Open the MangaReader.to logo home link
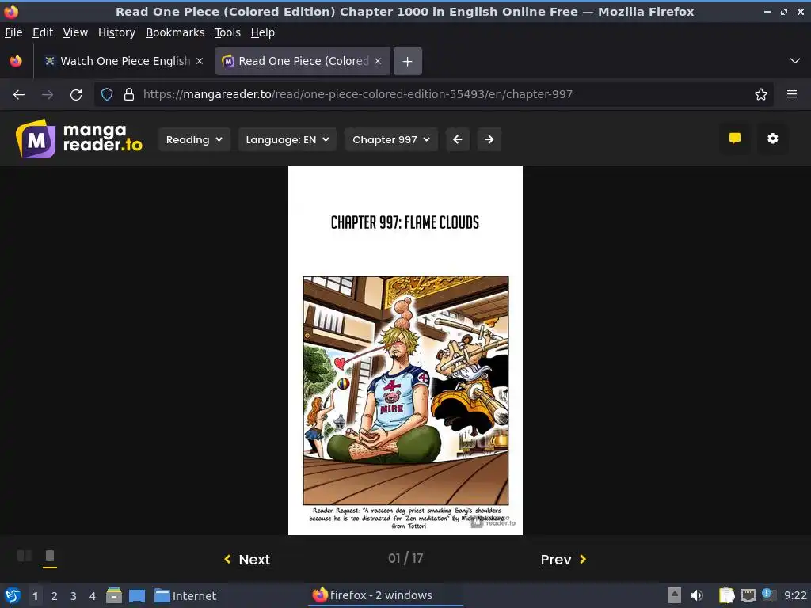The height and width of the screenshot is (608, 811). (79, 139)
